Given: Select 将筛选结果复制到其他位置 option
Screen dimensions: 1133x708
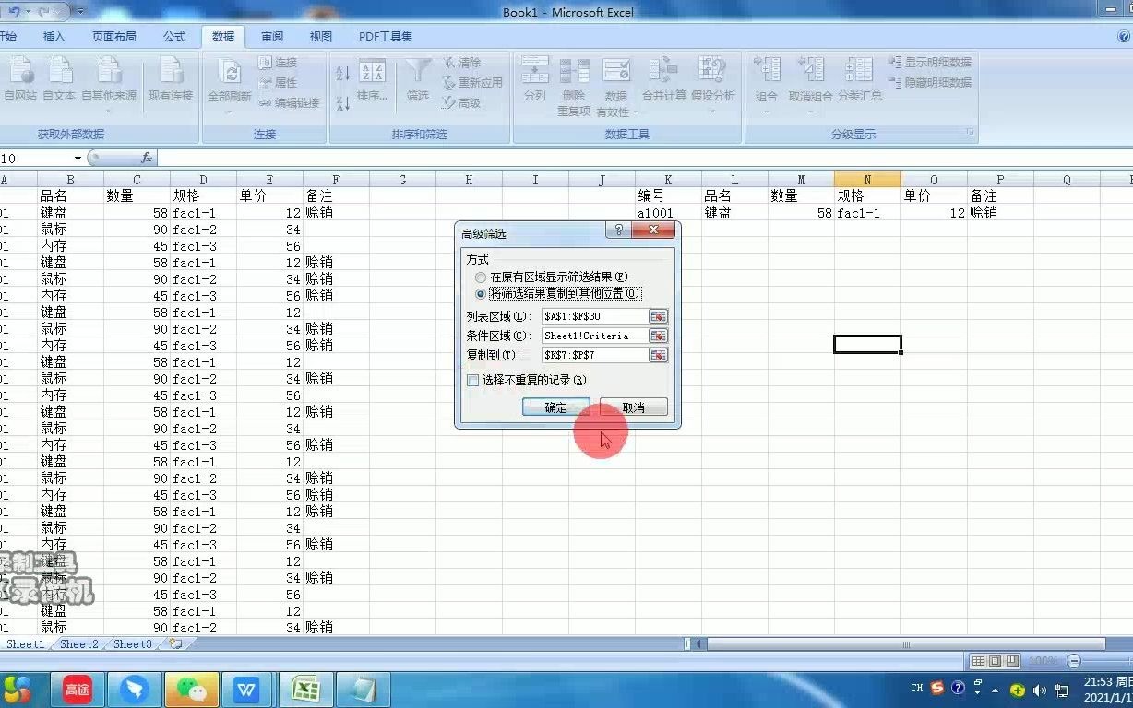Looking at the screenshot, I should point(480,294).
